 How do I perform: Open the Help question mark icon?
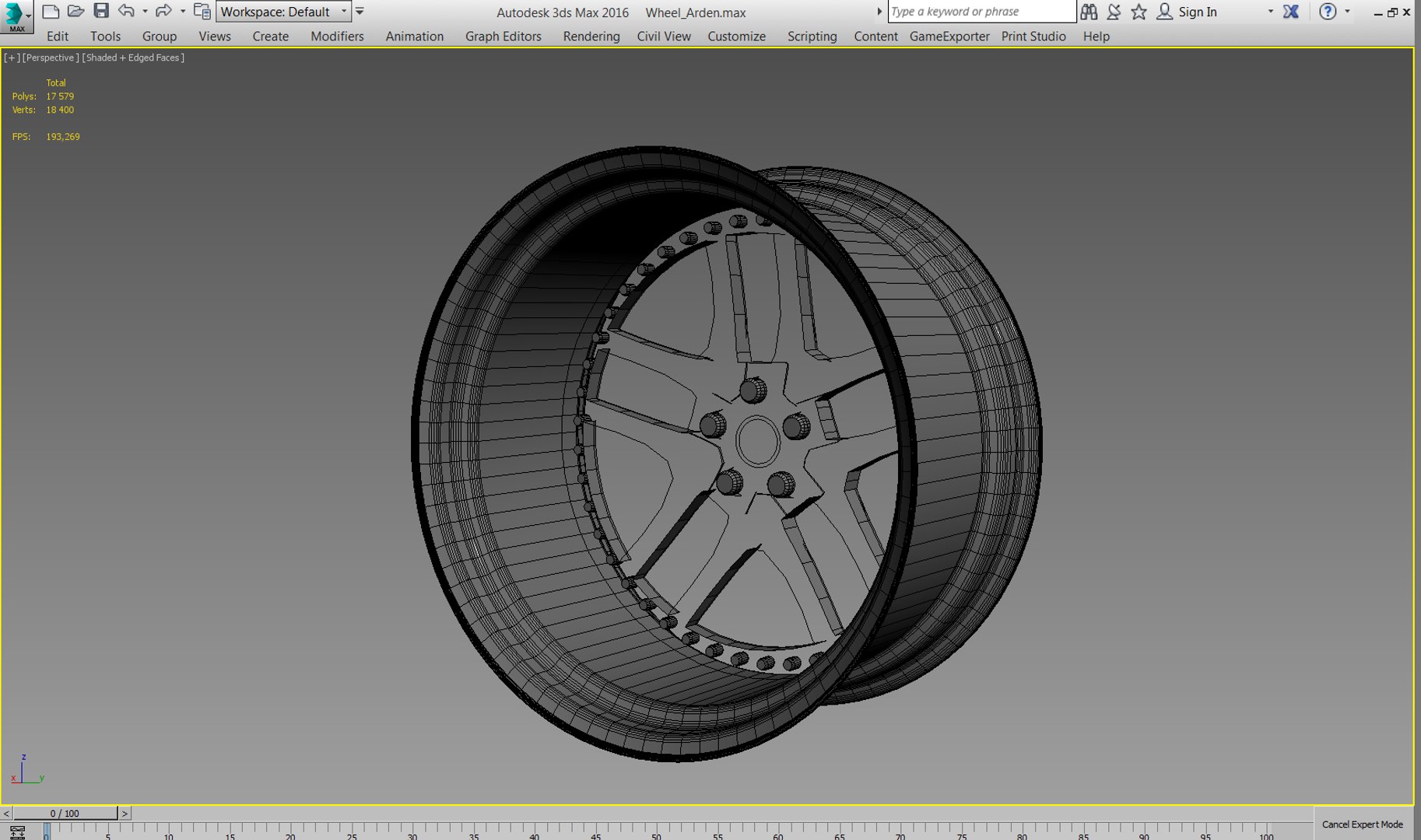pyautogui.click(x=1328, y=12)
